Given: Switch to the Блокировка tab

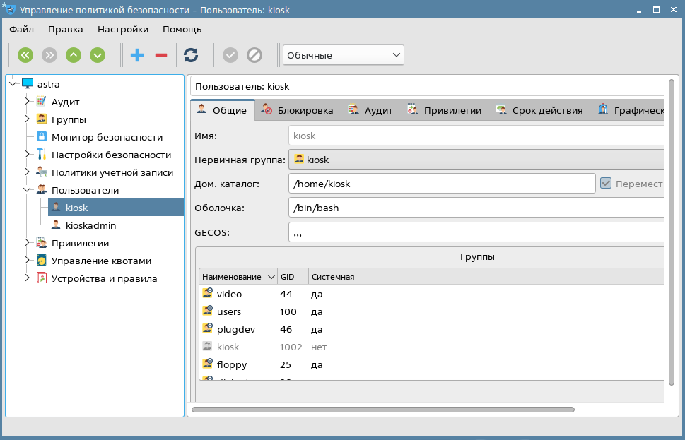Looking at the screenshot, I should pos(298,110).
